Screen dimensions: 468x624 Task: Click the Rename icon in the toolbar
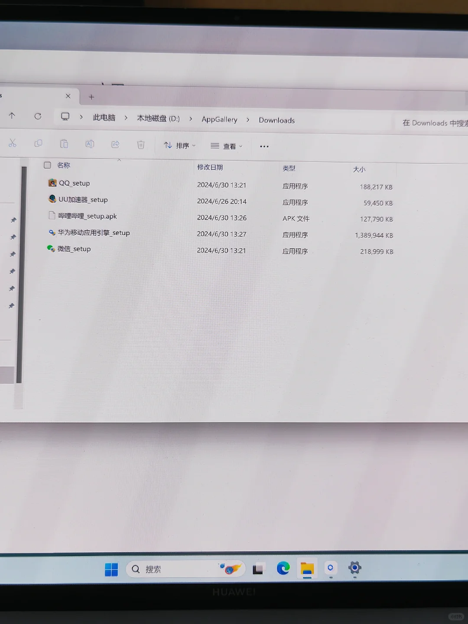coord(90,143)
